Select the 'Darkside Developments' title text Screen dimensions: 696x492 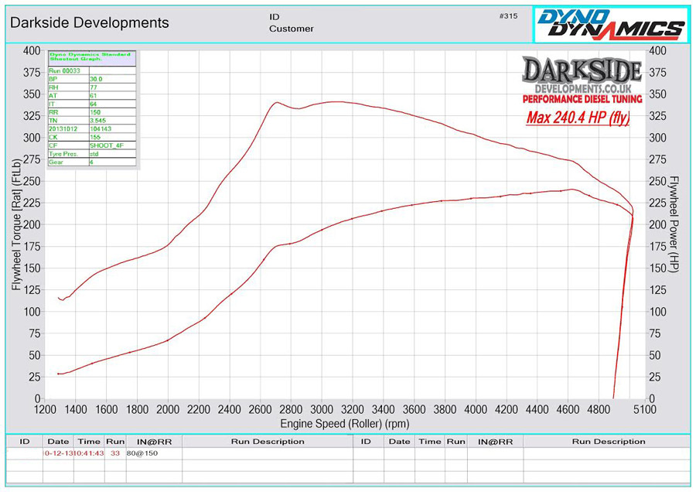point(89,22)
